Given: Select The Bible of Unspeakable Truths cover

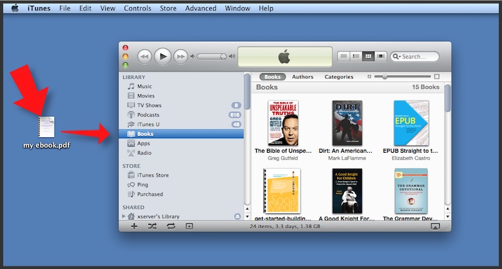Looking at the screenshot, I should click(x=283, y=123).
